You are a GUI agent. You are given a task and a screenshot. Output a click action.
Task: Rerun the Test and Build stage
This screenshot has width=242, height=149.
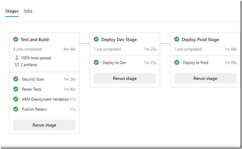click(x=44, y=125)
